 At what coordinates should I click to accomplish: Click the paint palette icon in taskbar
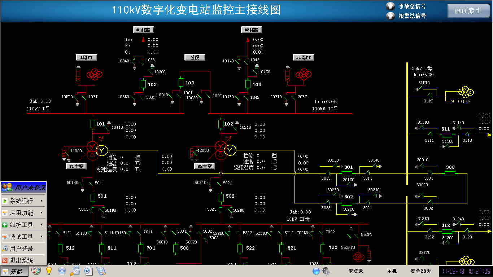coord(36,271)
